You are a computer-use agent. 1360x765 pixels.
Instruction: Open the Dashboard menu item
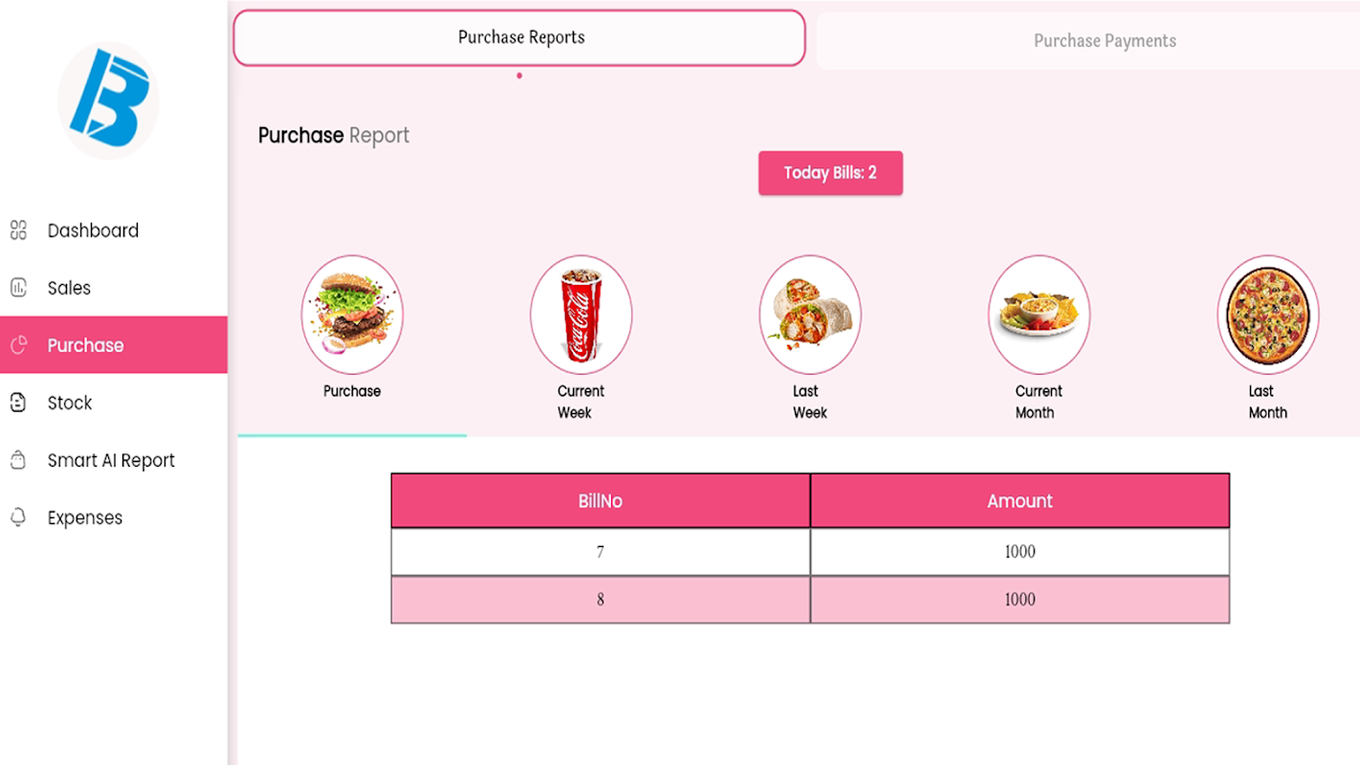(x=93, y=230)
